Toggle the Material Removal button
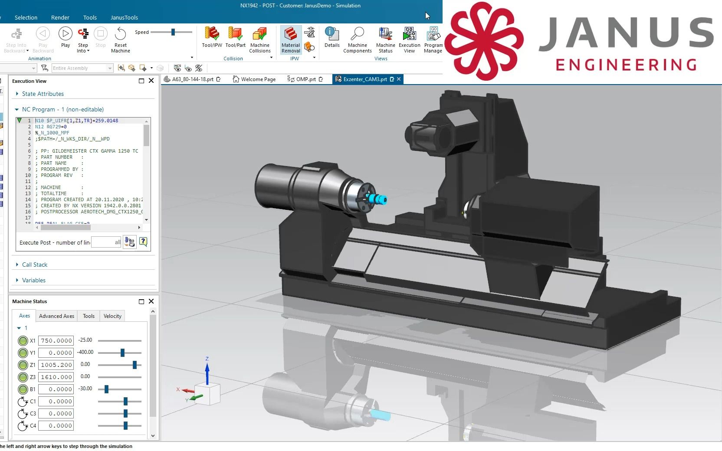Viewport: 722px width, 451px height. coord(291,40)
